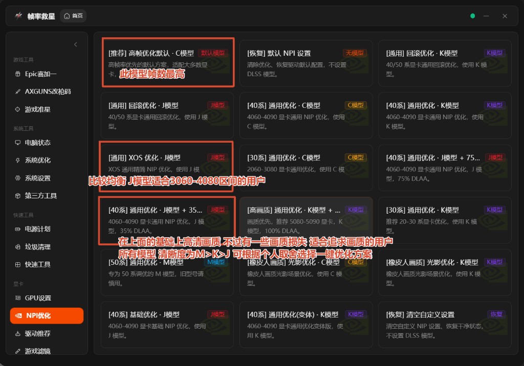Select [40系] 通用优化 · J模型 + 35 card
524x366 pixels.
tap(167, 220)
